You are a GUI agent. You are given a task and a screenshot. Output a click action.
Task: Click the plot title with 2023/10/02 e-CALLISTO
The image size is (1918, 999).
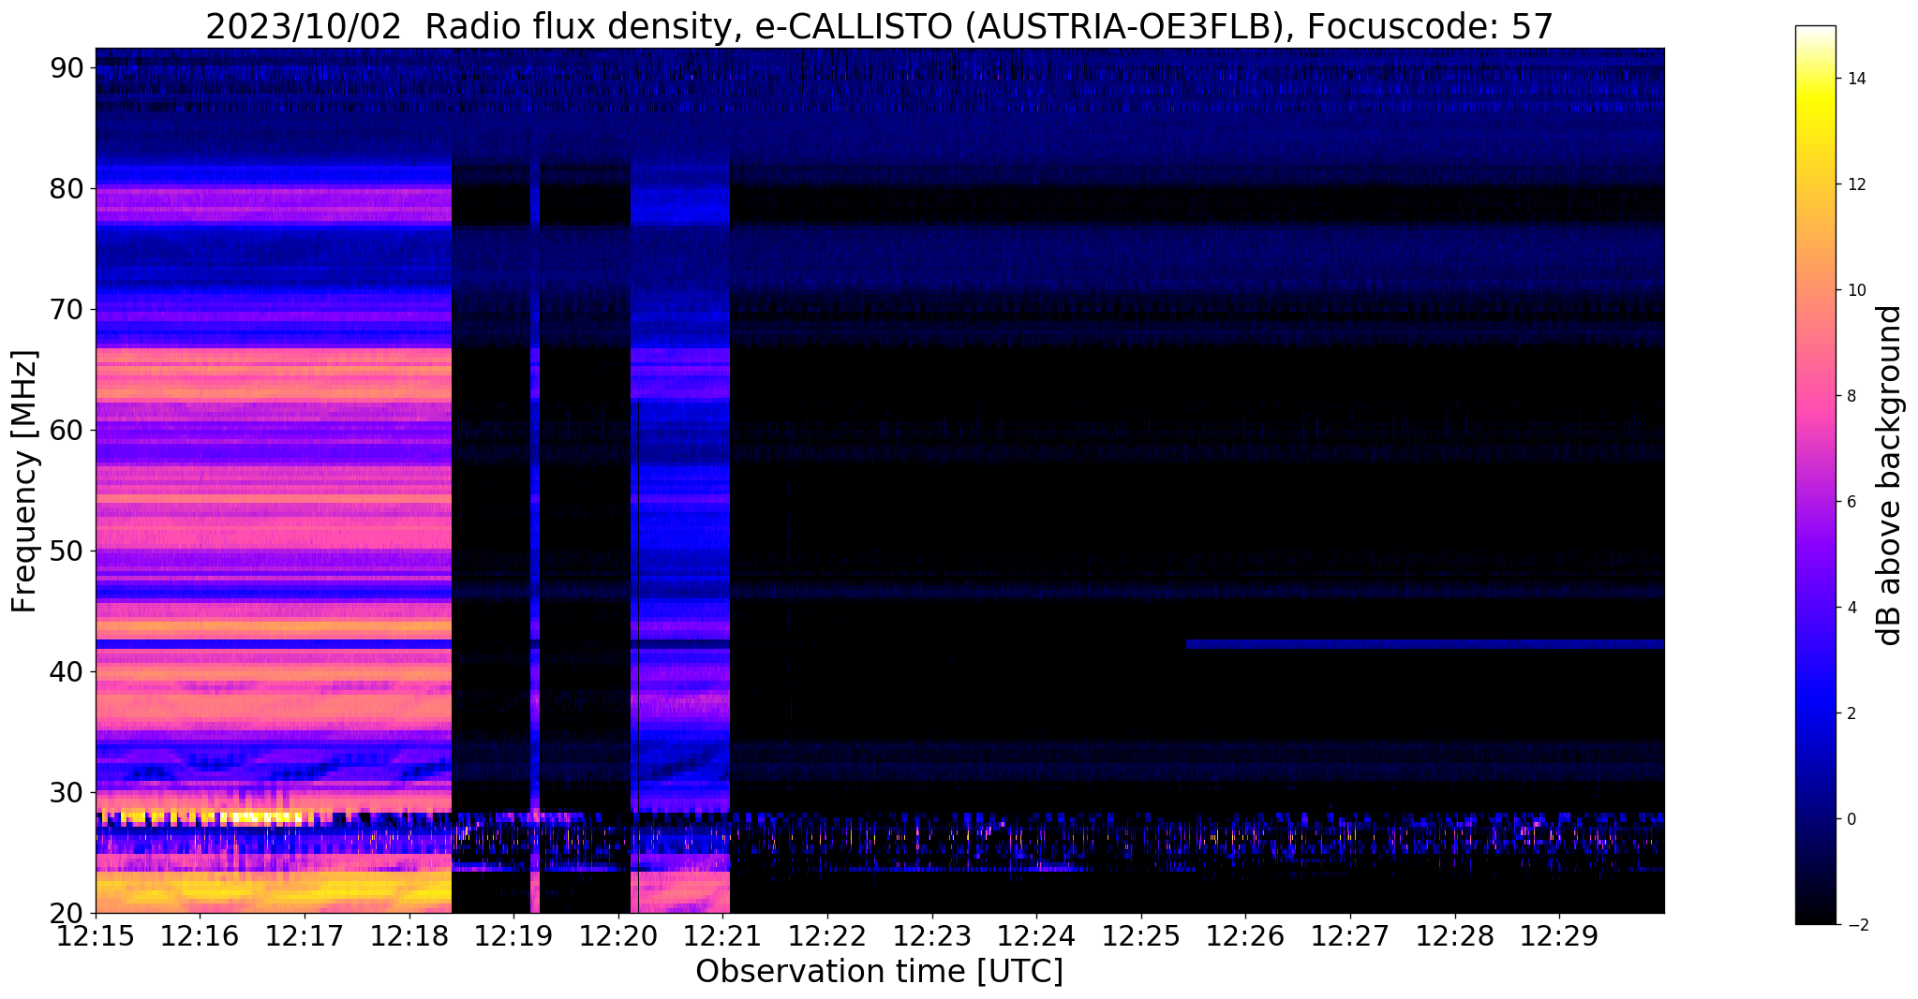(879, 26)
